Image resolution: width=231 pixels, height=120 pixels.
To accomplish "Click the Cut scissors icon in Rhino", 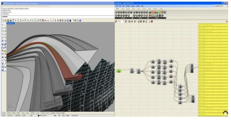I will pyautogui.click(x=15, y=20).
